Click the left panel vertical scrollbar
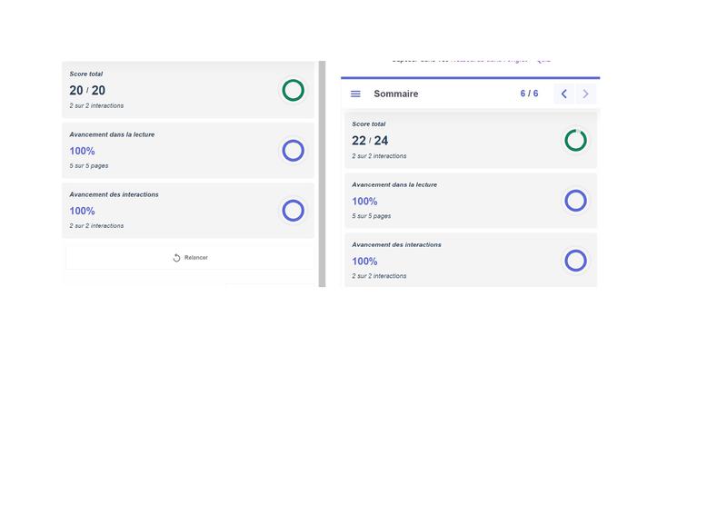The image size is (727, 514). 322,173
